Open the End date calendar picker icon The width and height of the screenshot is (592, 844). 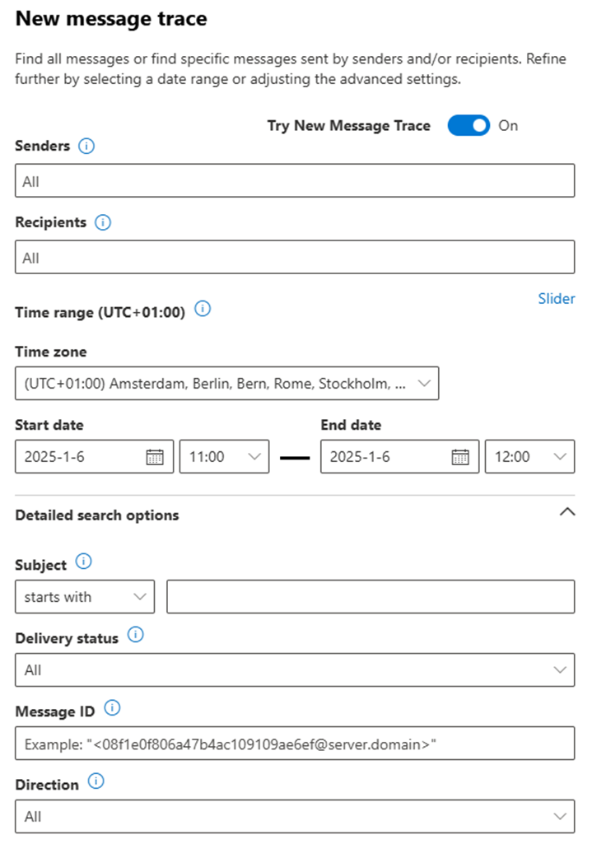pos(460,457)
